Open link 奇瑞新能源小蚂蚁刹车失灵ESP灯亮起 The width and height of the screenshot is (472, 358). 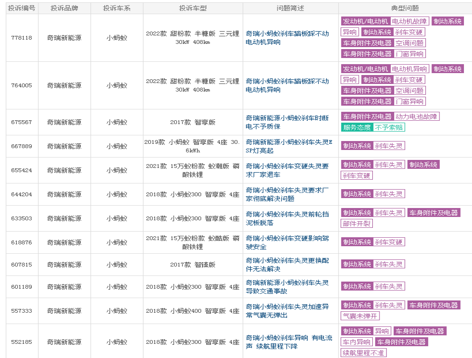pyautogui.click(x=289, y=146)
